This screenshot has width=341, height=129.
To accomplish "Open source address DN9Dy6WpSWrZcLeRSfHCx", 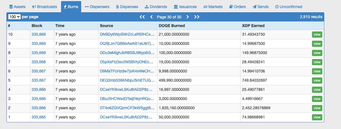I will click(x=127, y=35).
